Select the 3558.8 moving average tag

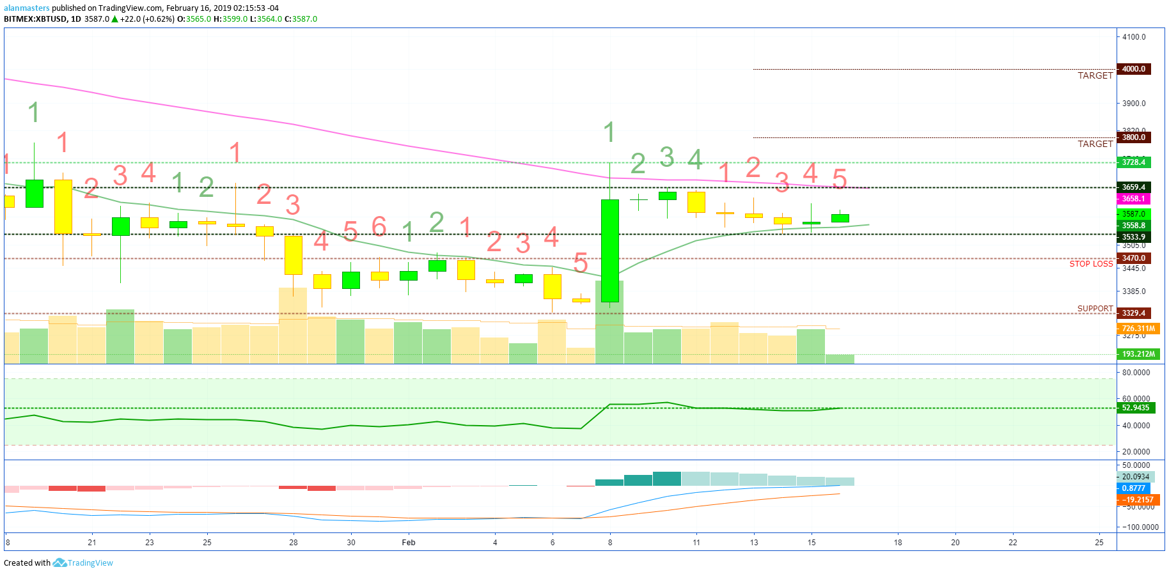click(1134, 226)
